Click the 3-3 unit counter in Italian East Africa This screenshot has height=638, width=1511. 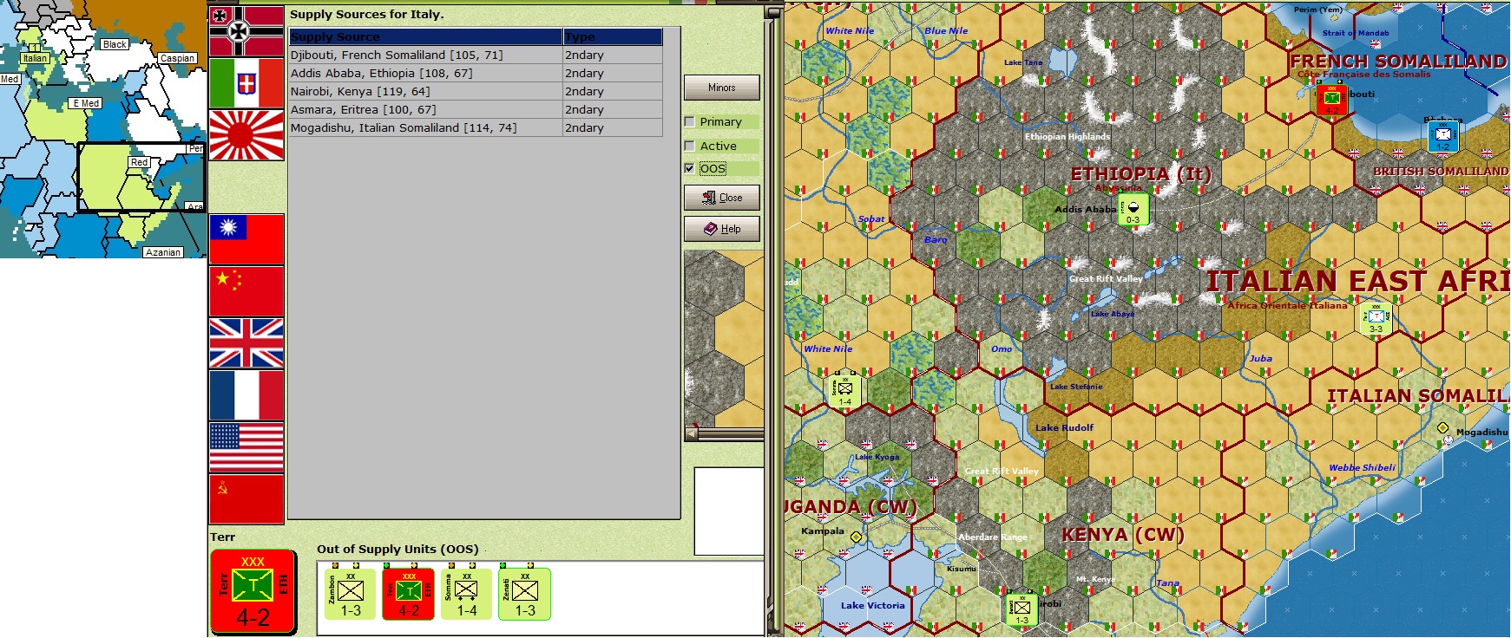(x=1376, y=318)
